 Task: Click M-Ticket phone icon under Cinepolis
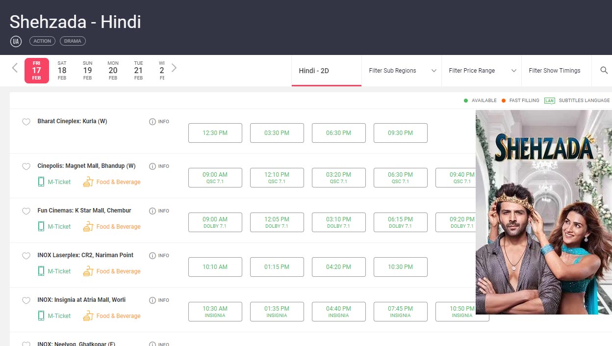tap(41, 182)
